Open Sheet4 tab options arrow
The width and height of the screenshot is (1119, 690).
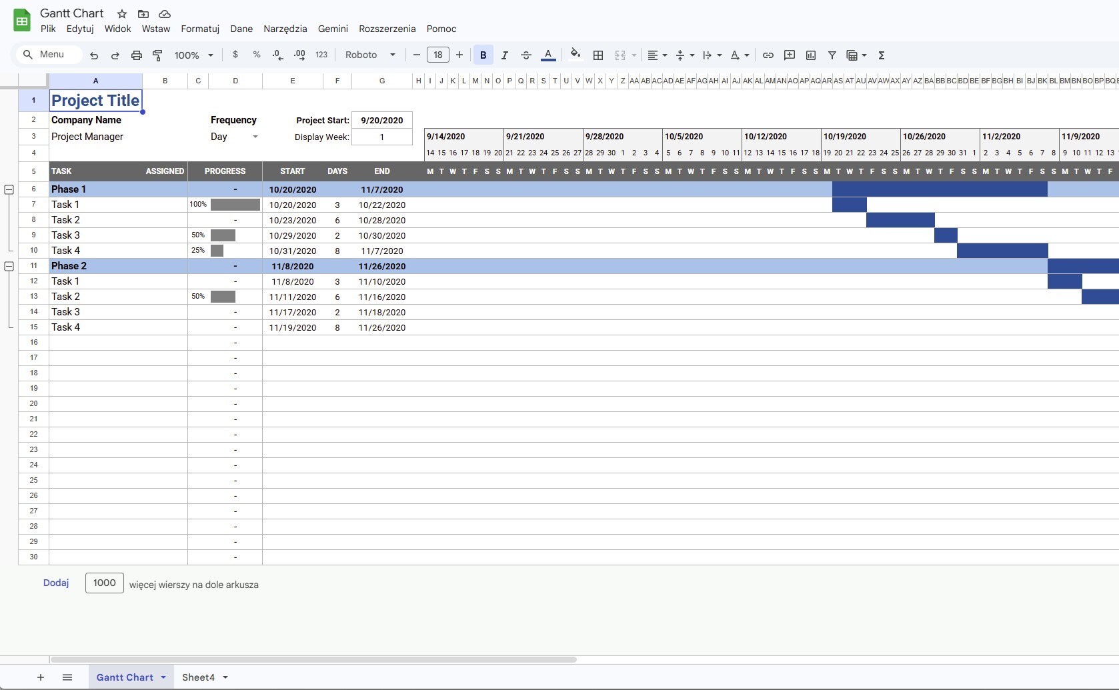point(225,677)
